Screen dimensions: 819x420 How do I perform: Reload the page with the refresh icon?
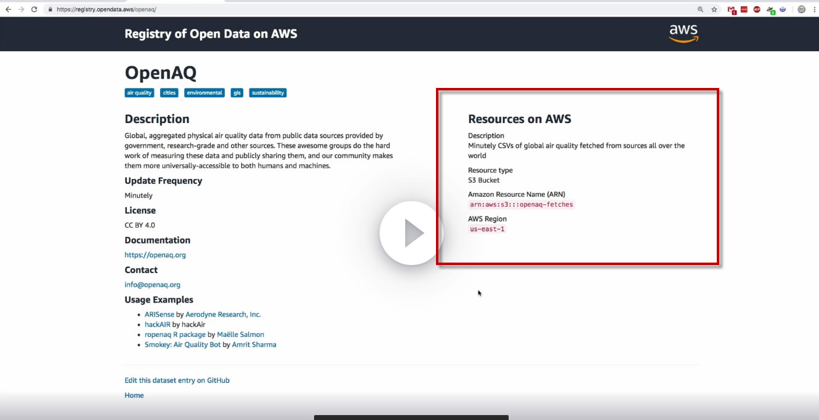34,9
